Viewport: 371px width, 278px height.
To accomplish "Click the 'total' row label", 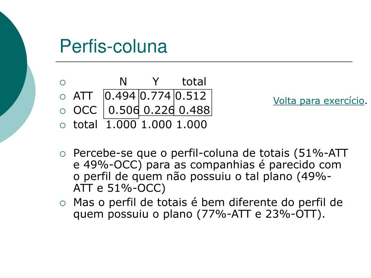I will pos(85,125).
